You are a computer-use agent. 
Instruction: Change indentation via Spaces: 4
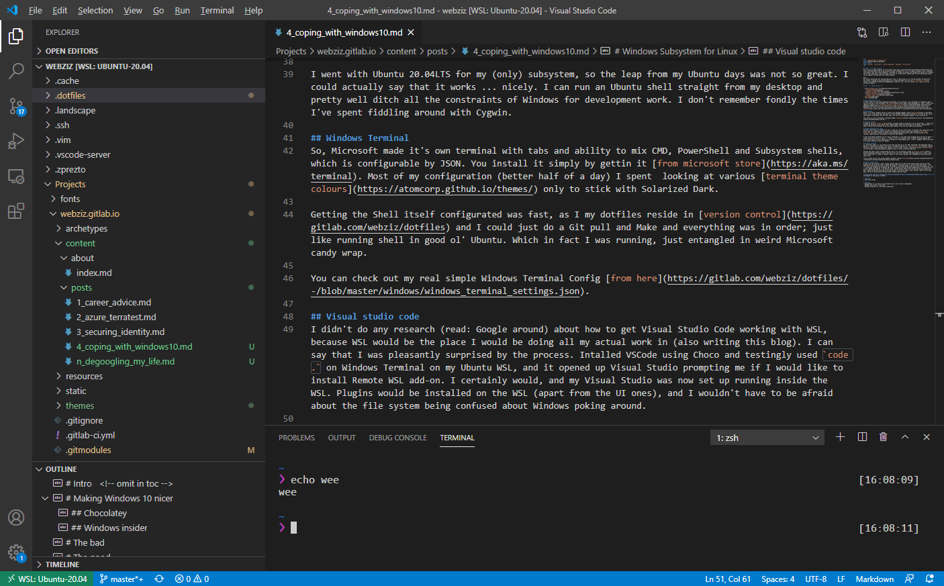click(777, 579)
